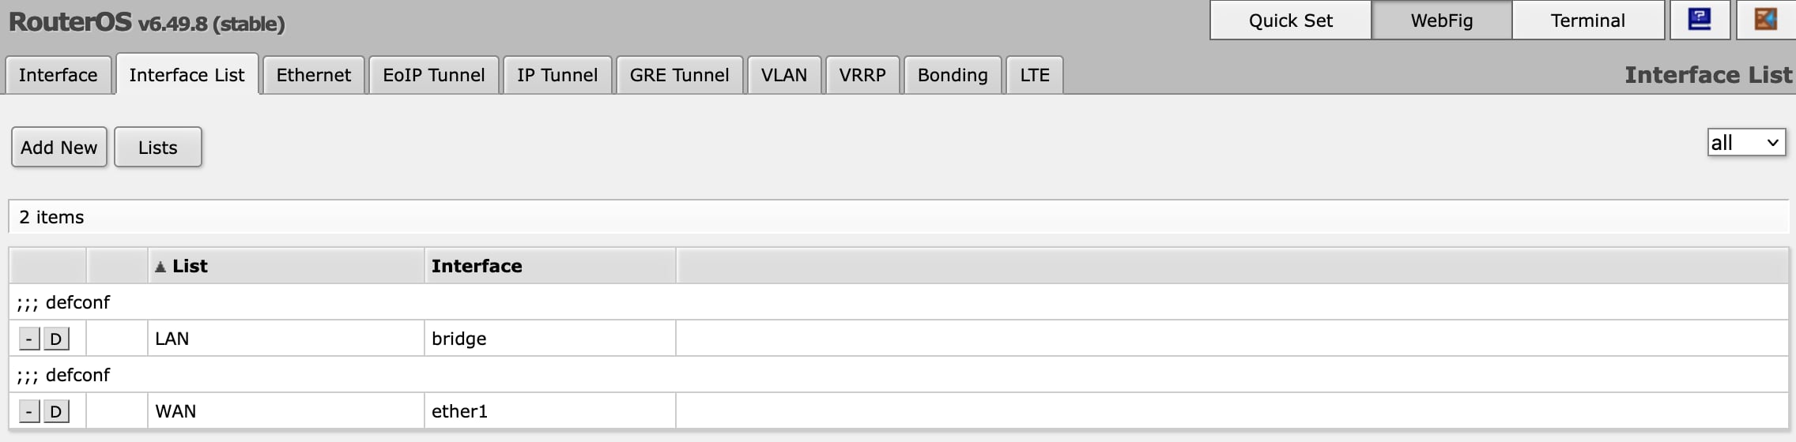This screenshot has height=442, width=1796.
Task: Open the EoIP Tunnel tab
Action: click(x=434, y=75)
